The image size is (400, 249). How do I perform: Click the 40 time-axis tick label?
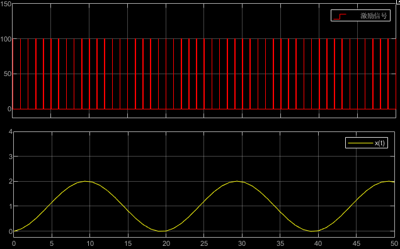(x=318, y=243)
